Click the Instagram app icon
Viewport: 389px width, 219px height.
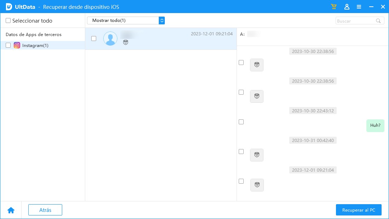coord(17,45)
